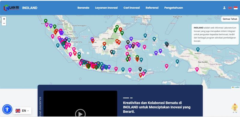Zoom in the map with plus button
Screen dimensions: 240x117
pyautogui.click(x=4, y=19)
